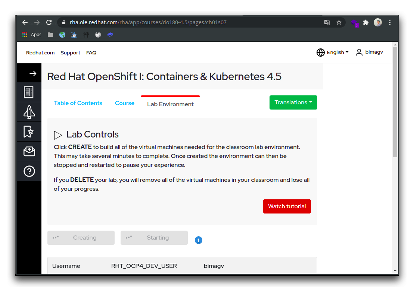Click the Wikipedia globe bookmark icon
Image resolution: width=414 pixels, height=291 pixels.
tap(98, 35)
